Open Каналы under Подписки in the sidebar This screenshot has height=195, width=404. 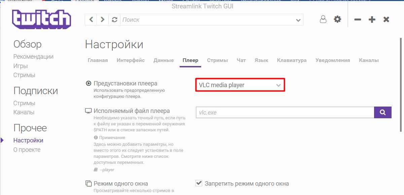(24, 112)
